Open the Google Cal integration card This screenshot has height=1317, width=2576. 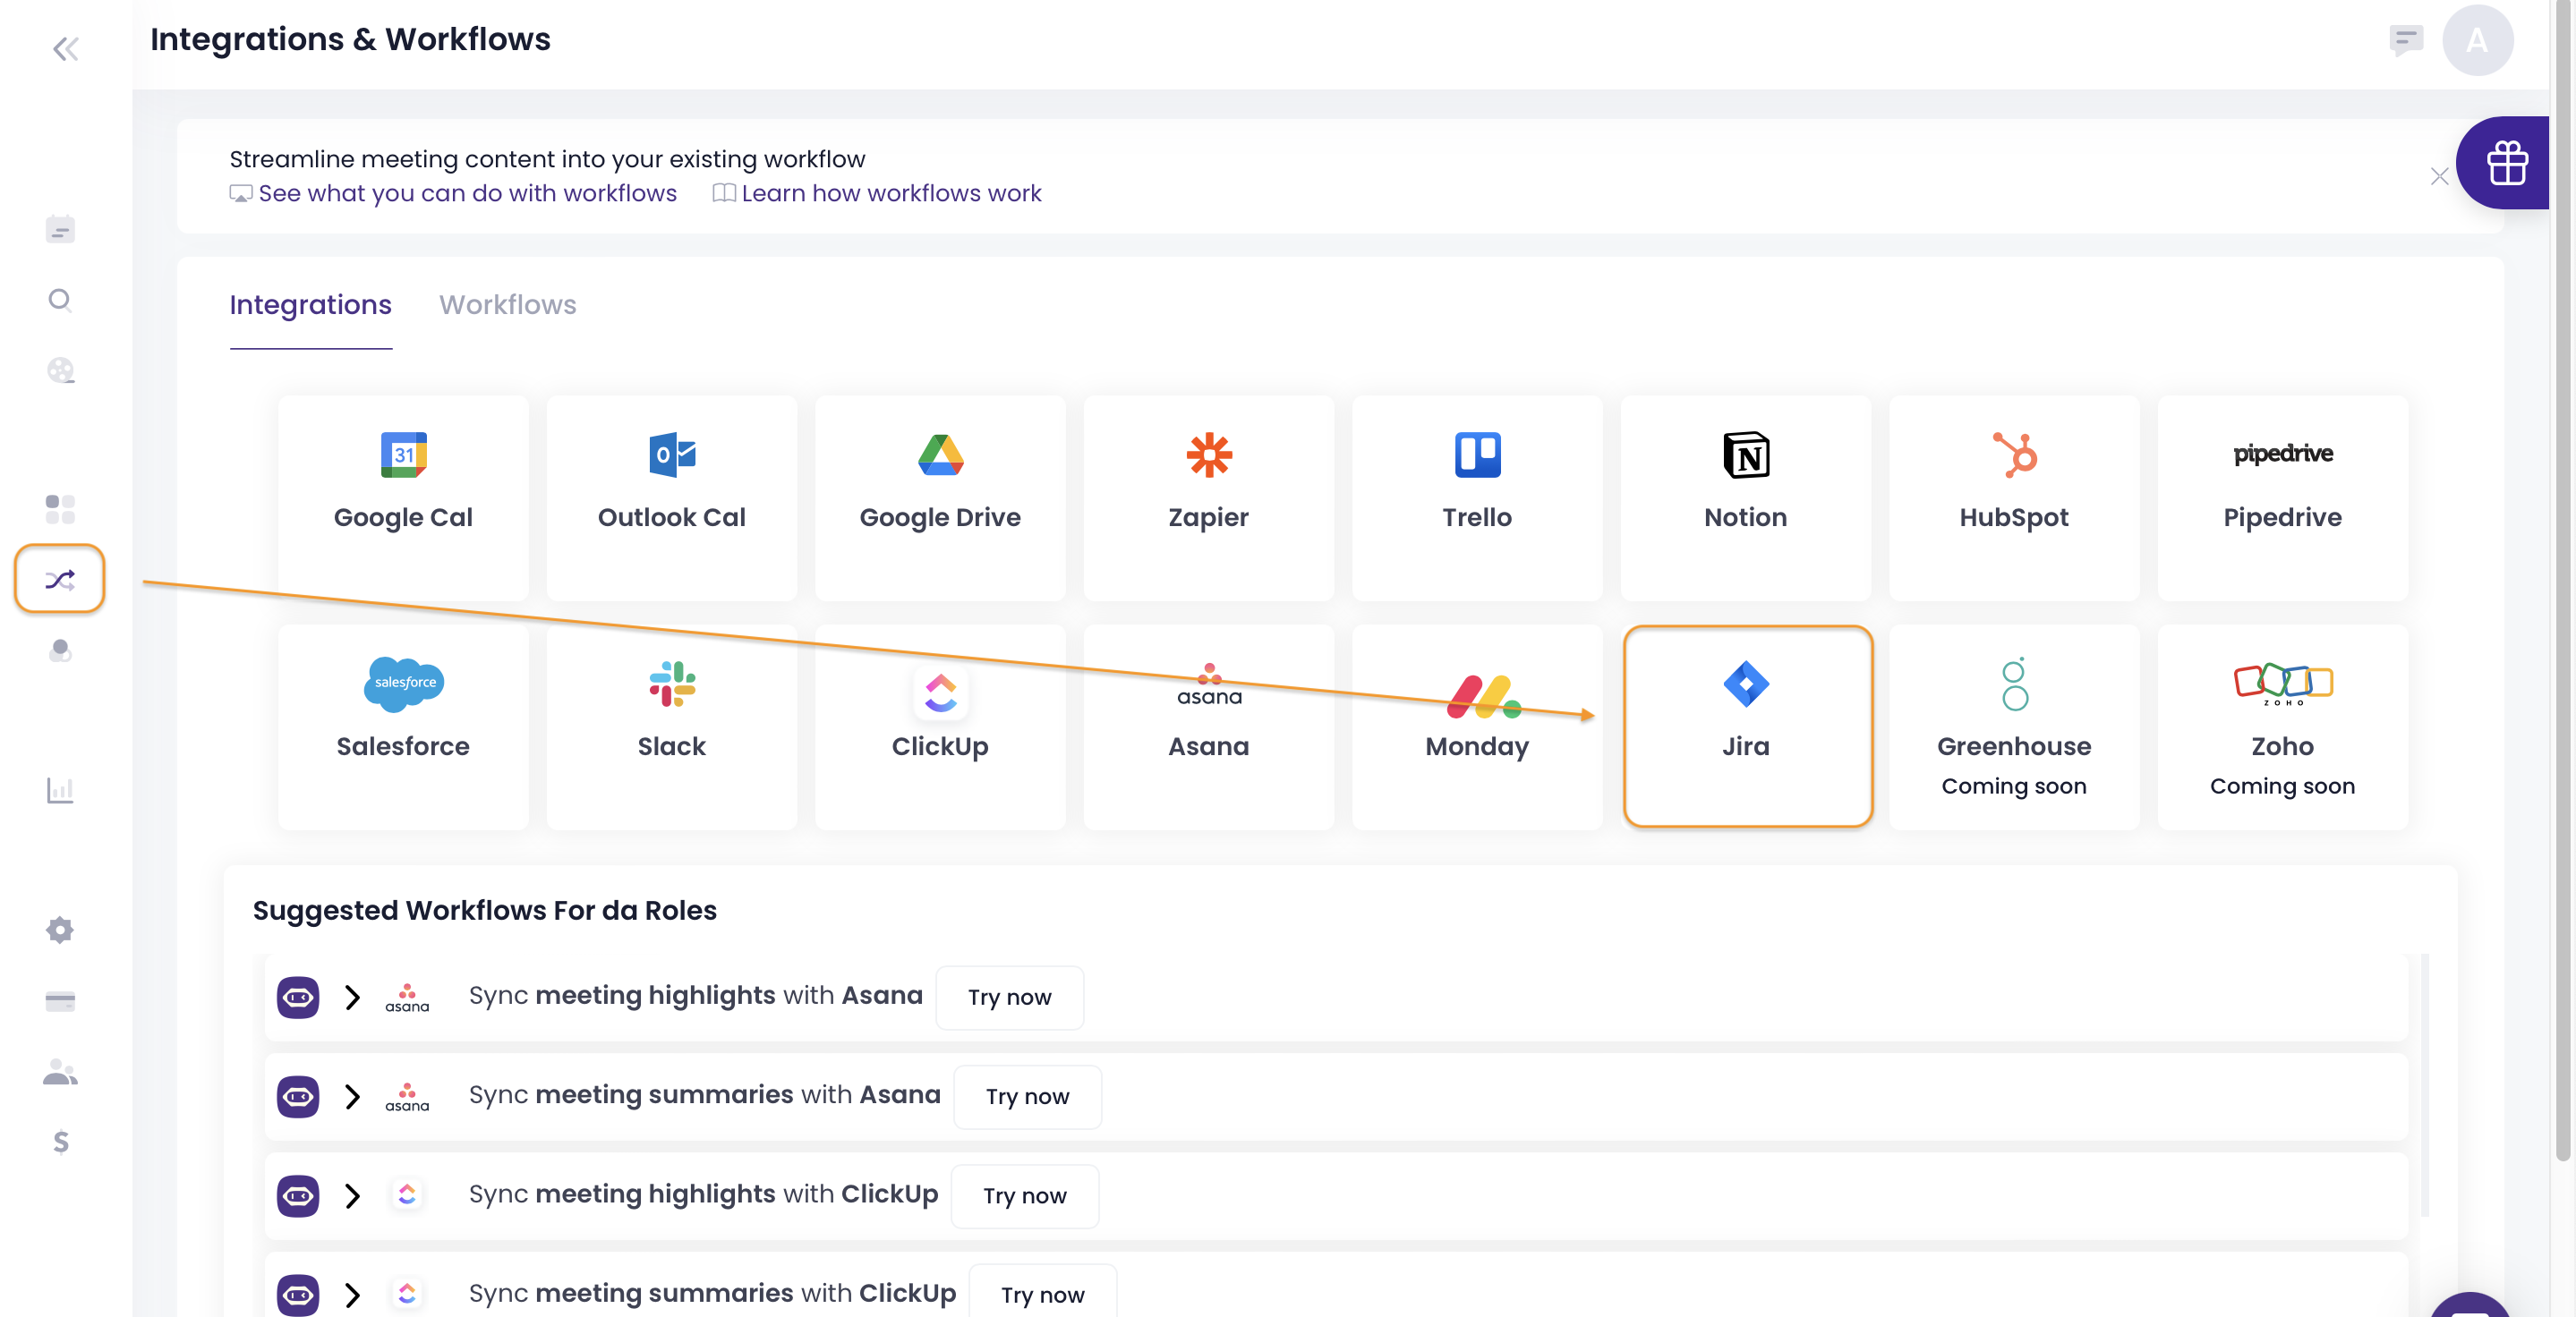pyautogui.click(x=403, y=497)
